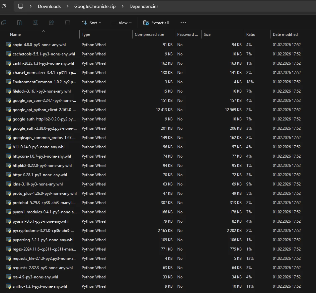Click the file icon of protobuf-5.29.3 wheel

coord(9,202)
